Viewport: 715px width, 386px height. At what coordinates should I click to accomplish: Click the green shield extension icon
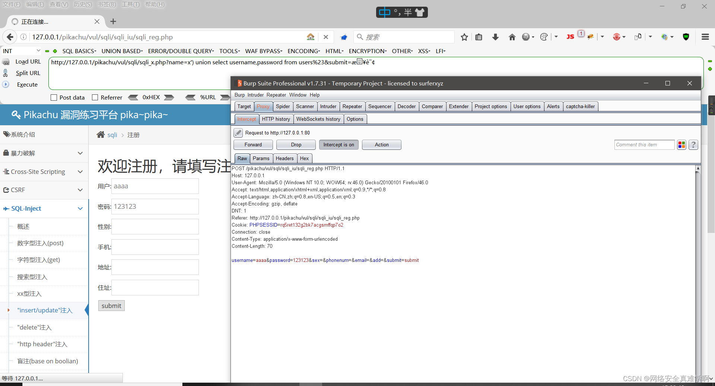(x=686, y=37)
